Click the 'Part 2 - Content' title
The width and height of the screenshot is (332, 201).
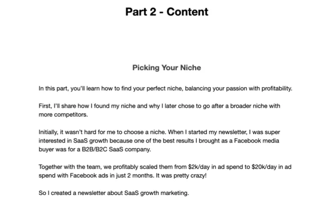167,12
